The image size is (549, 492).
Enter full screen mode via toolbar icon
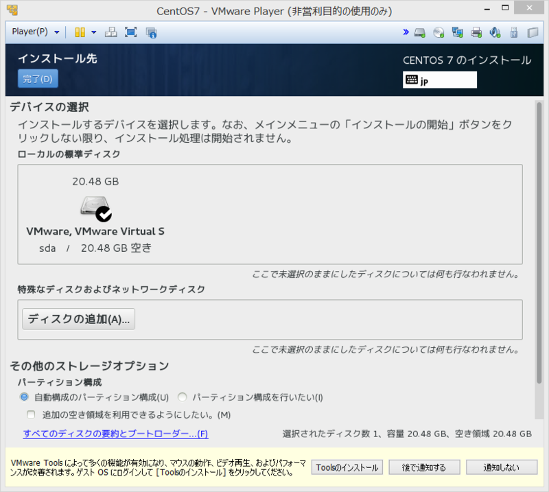pyautogui.click(x=130, y=32)
